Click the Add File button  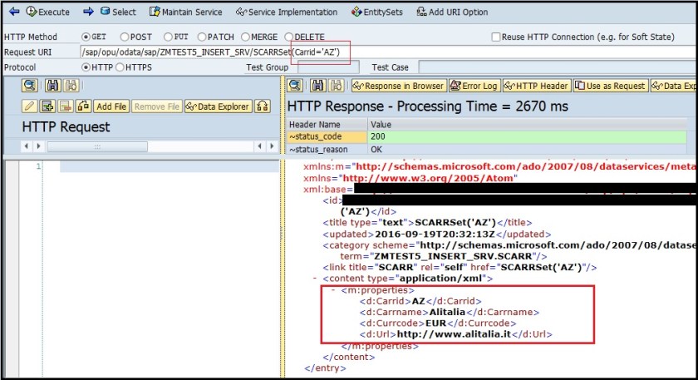[x=111, y=106]
